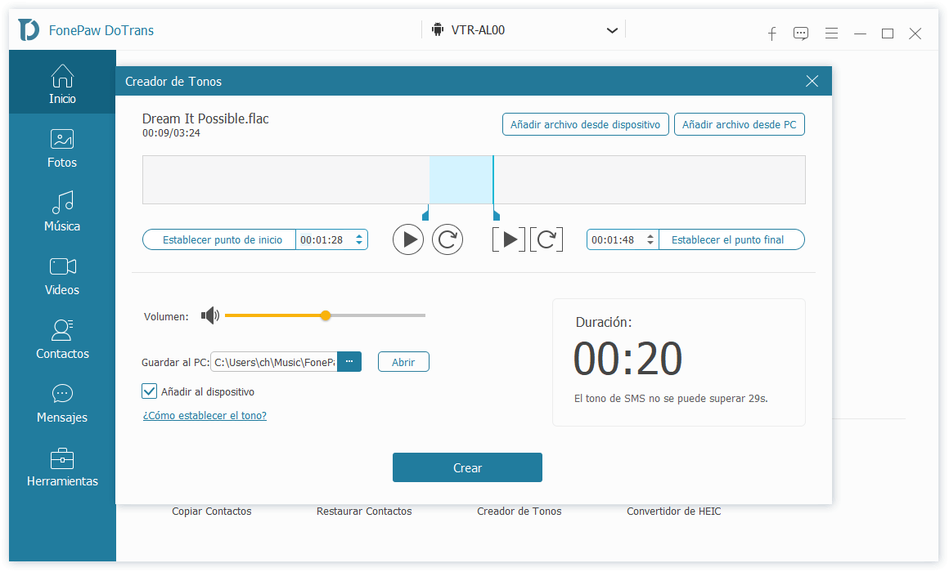Browse save folder with the ellipsis button

pos(349,361)
